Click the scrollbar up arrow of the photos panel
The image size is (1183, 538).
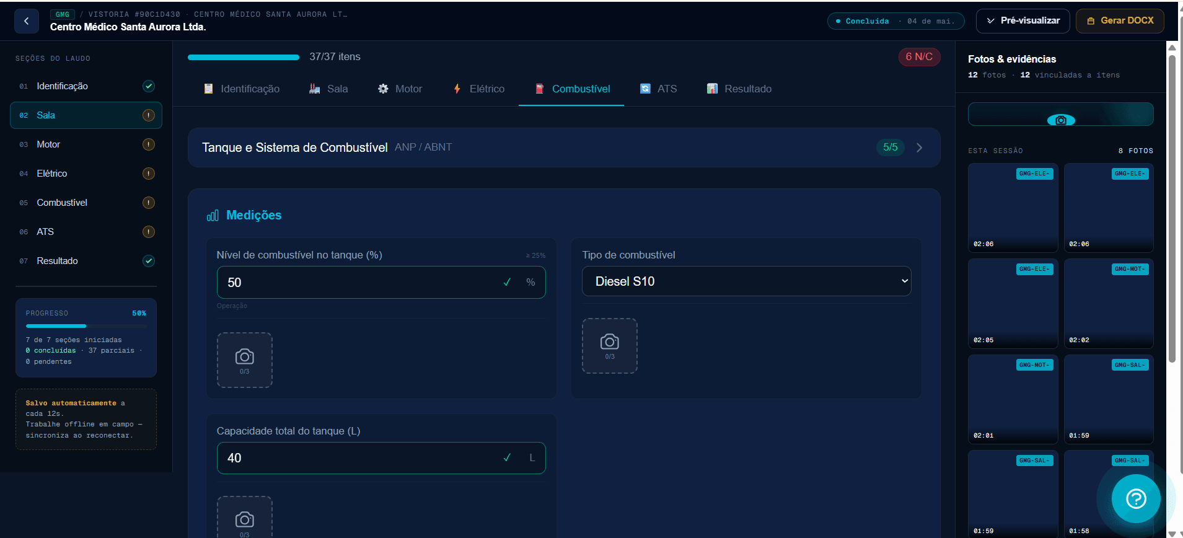[x=1172, y=47]
